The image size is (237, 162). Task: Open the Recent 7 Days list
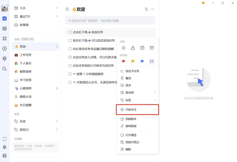pyautogui.click(x=36, y=17)
